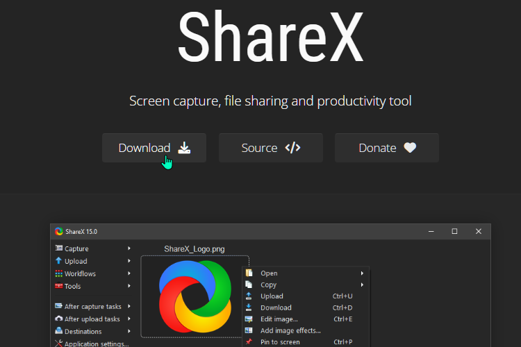Click the Tools toolbox icon
This screenshot has width=521, height=347.
(x=59, y=285)
